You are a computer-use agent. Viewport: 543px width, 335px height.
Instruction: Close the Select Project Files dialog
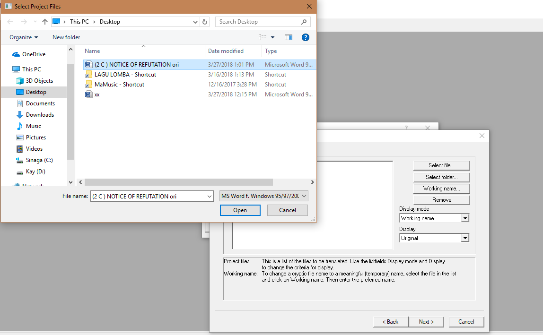point(309,6)
